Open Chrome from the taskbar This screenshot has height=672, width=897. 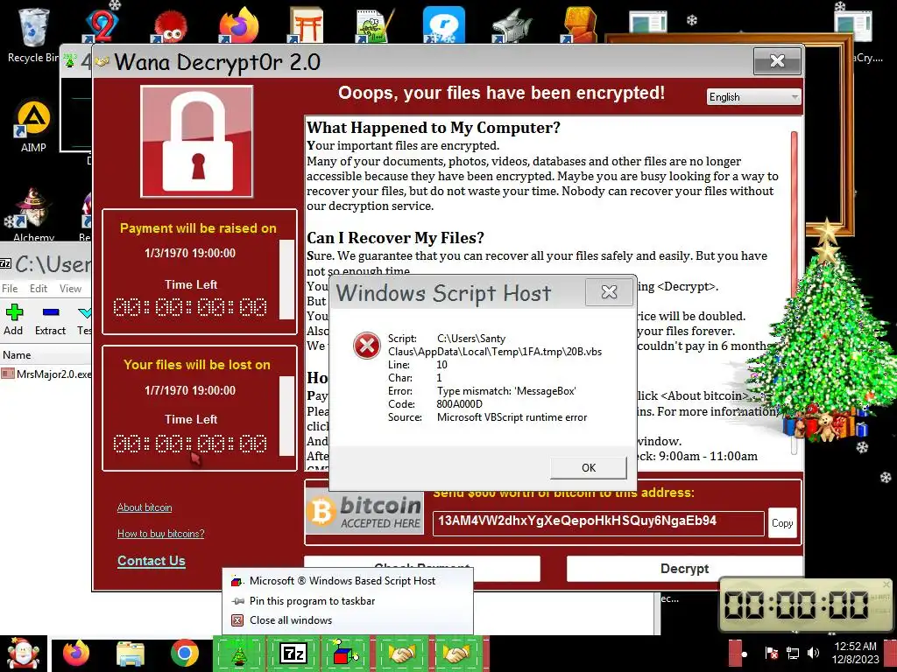point(184,654)
